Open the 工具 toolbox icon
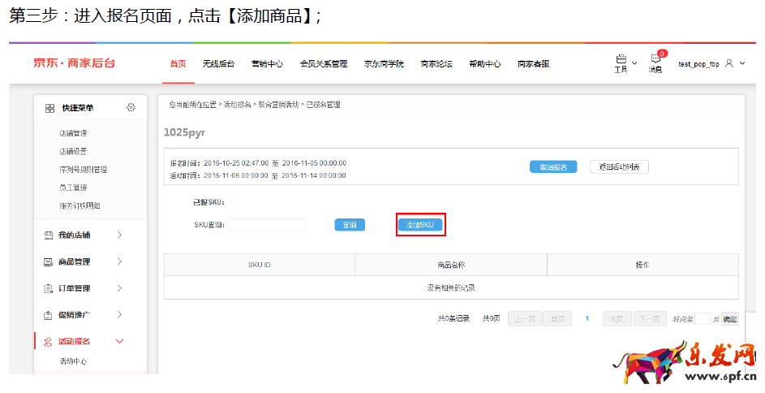Viewport: 765px width, 393px height. [x=621, y=60]
